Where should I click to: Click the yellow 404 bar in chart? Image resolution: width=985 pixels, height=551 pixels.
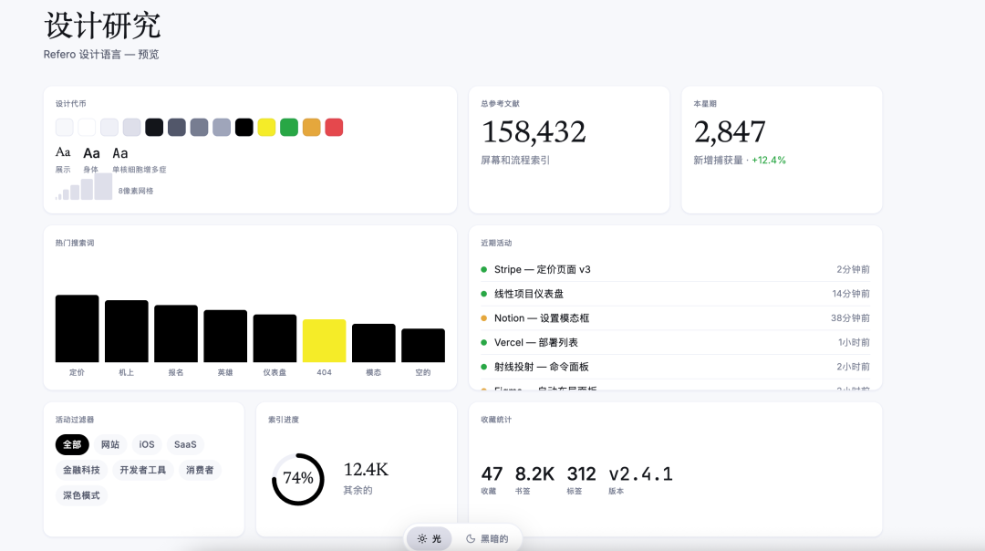click(324, 340)
